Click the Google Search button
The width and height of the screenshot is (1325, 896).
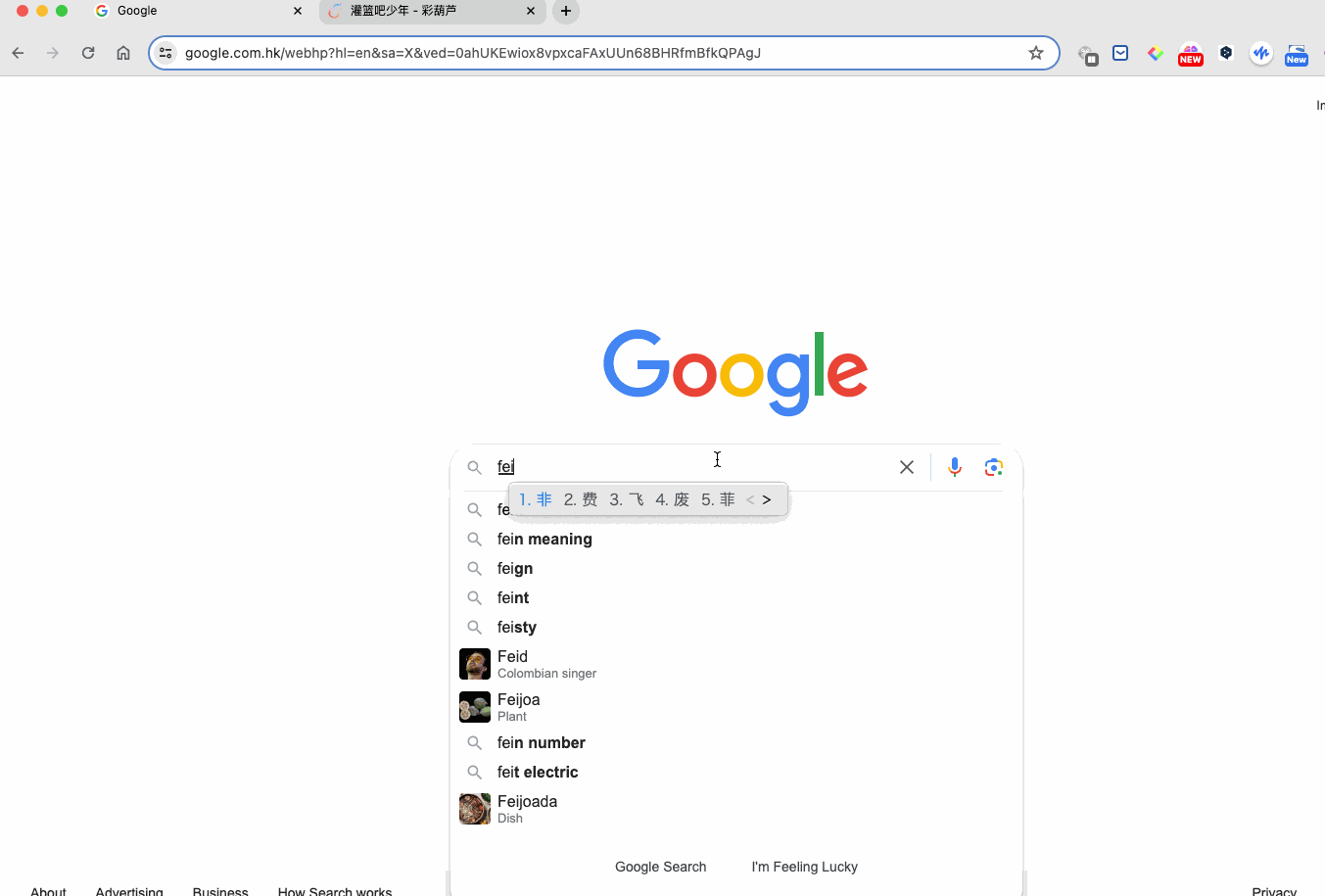tap(661, 867)
